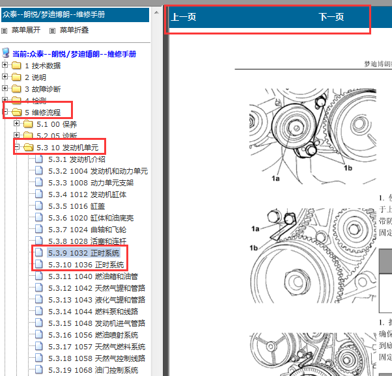
Task: Click the timing belt sprocket diagram with 1a 1b
Action: pos(313,256)
